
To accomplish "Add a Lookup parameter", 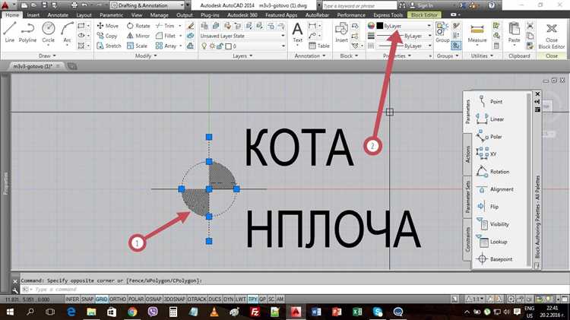I will point(492,242).
